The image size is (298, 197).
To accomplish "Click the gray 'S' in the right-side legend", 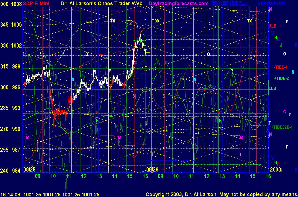I will (290, 115).
